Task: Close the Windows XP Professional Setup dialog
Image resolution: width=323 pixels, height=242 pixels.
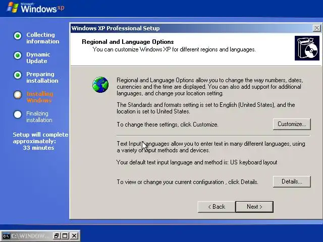Action: (x=316, y=28)
